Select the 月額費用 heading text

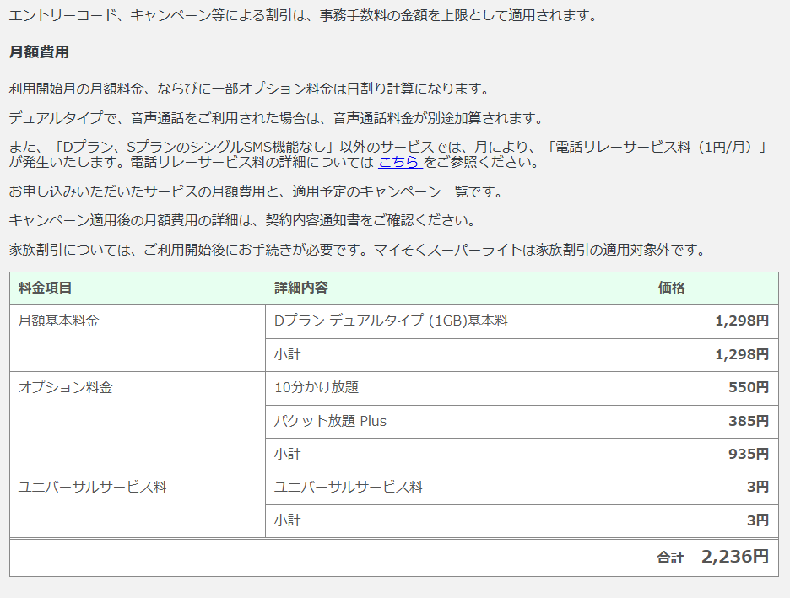39,52
